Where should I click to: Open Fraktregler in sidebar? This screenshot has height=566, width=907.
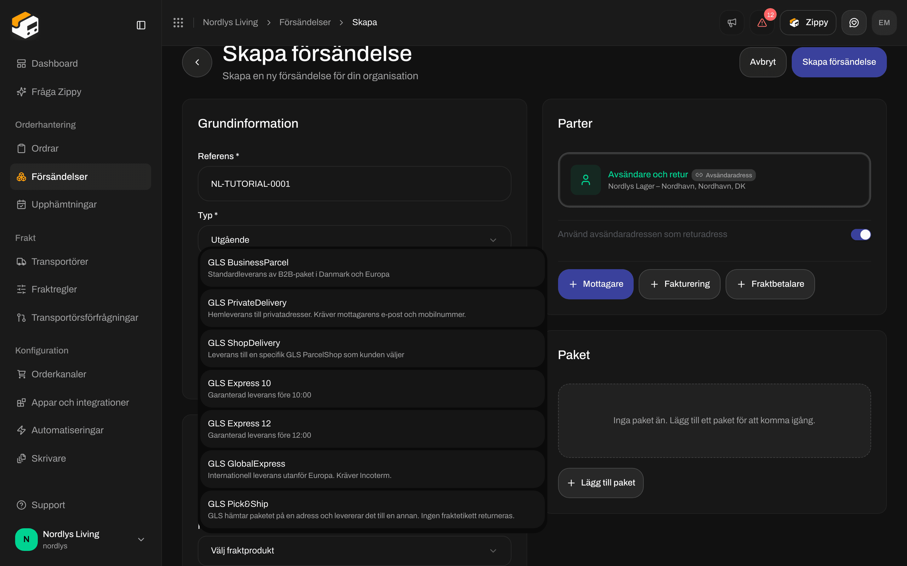(x=81, y=289)
